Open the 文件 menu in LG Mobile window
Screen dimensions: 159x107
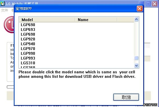click(x=4, y=10)
